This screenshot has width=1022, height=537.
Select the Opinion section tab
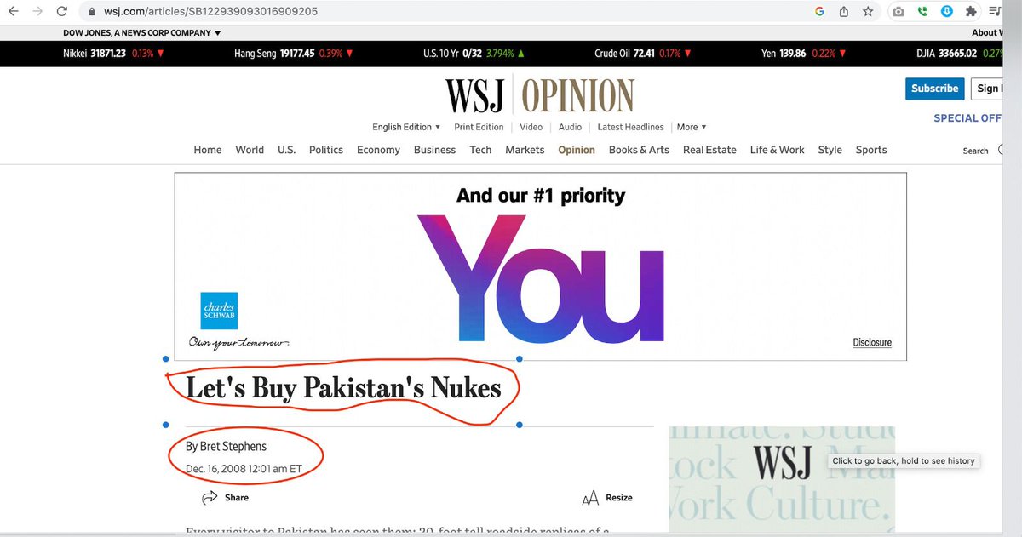(x=577, y=150)
